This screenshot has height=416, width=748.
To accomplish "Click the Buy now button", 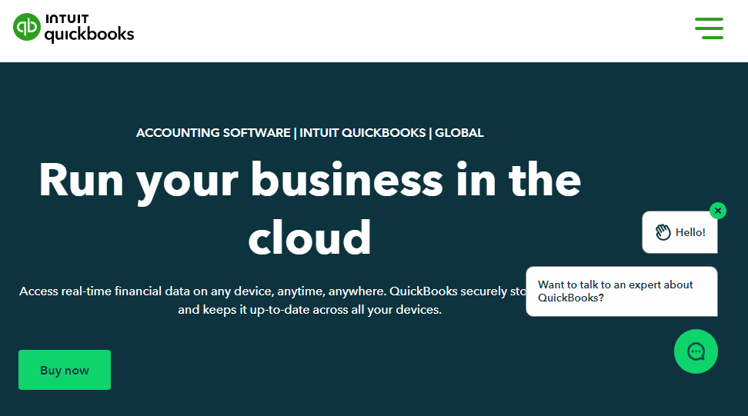I will 65,370.
